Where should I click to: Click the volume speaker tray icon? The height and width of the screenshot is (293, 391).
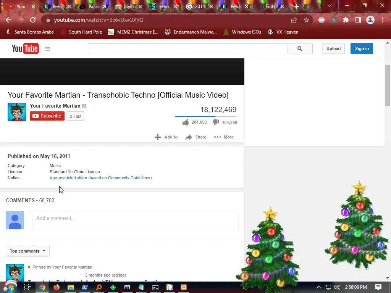(337, 287)
